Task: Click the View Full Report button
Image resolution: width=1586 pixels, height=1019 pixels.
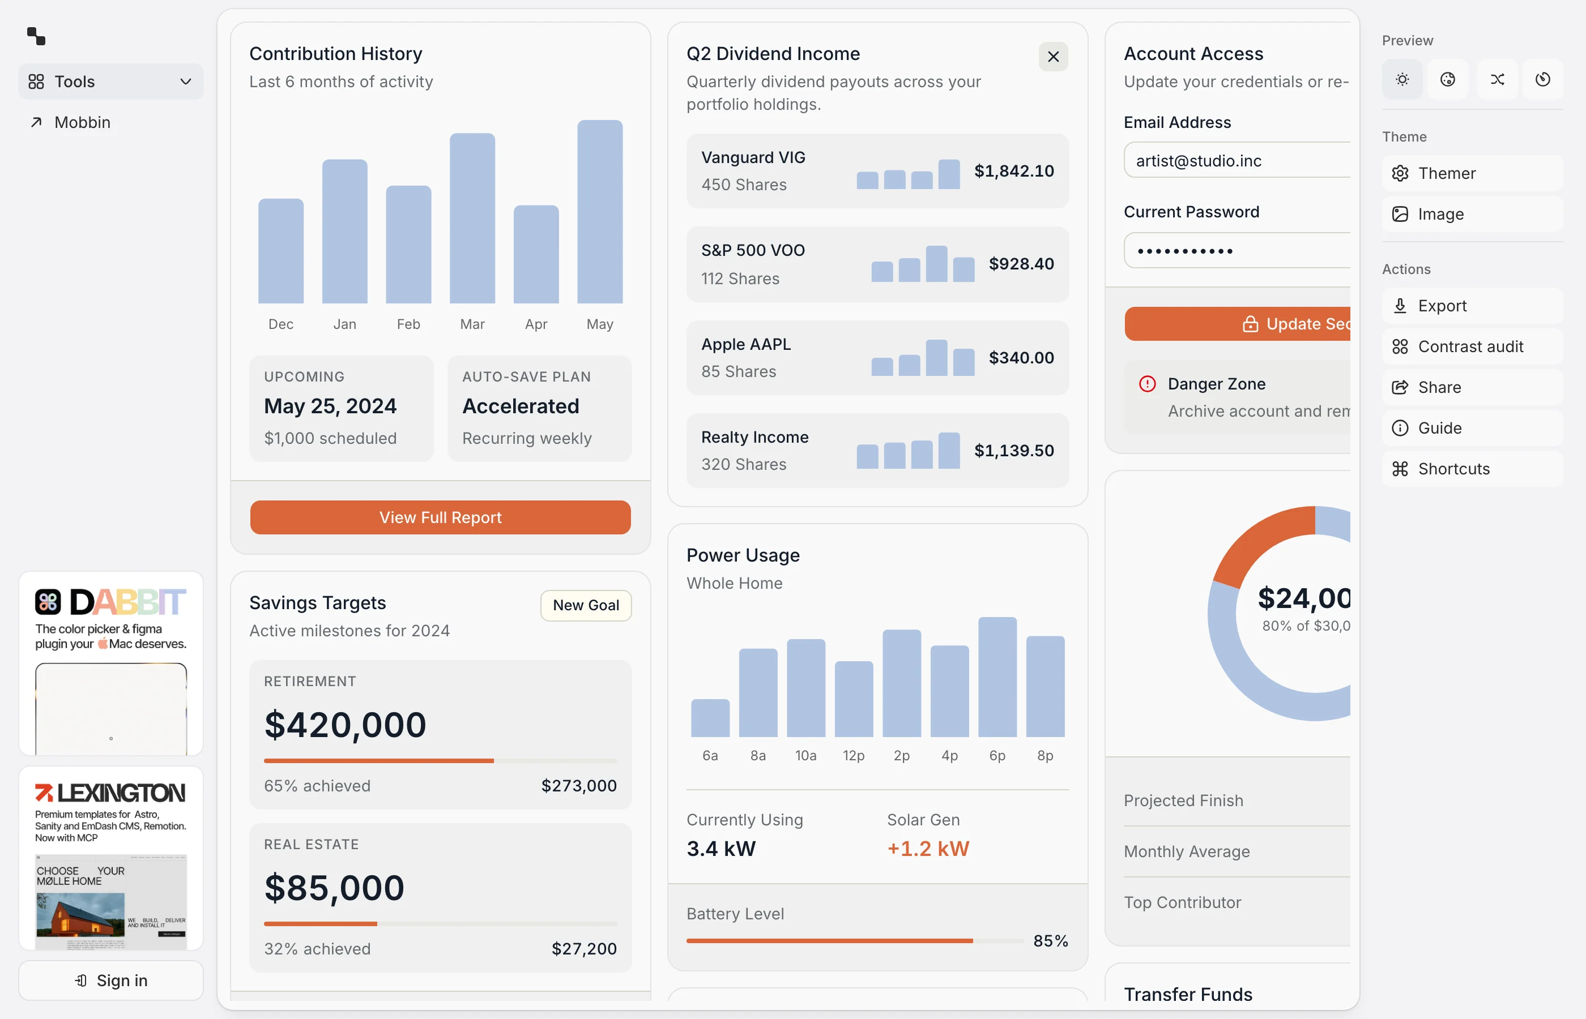Action: (x=440, y=517)
